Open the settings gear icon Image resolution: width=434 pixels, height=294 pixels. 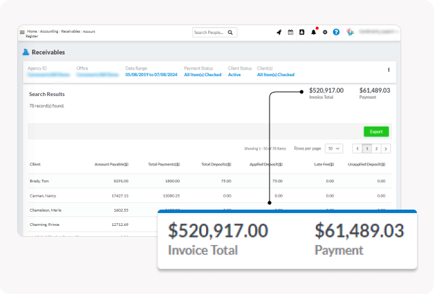click(325, 32)
